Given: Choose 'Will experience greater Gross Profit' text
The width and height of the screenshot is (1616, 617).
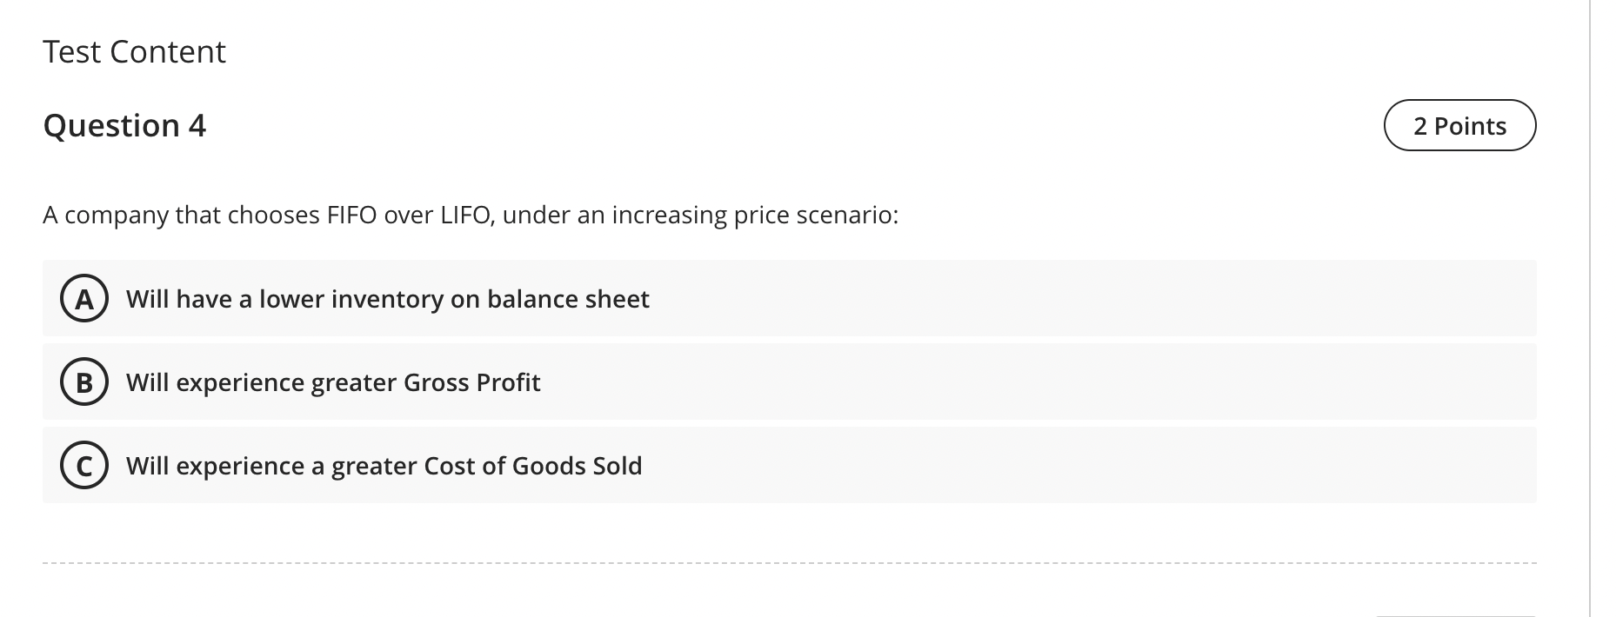Looking at the screenshot, I should (333, 382).
